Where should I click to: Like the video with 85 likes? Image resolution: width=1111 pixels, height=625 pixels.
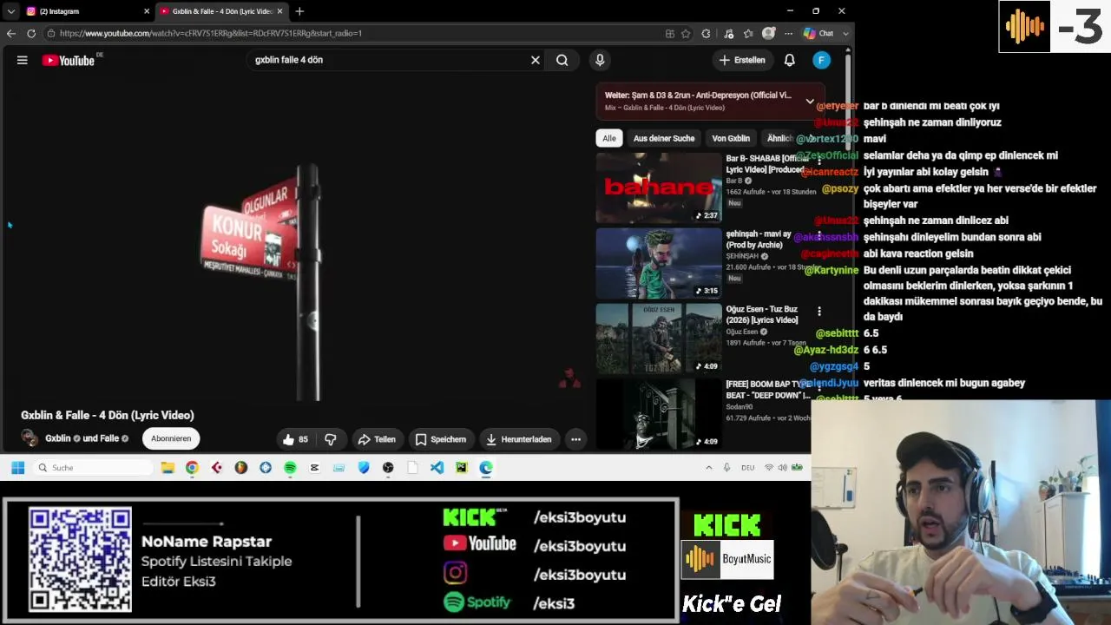295,439
